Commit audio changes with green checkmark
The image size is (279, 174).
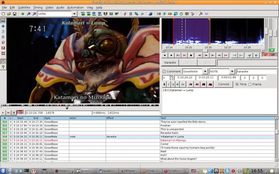point(250,55)
